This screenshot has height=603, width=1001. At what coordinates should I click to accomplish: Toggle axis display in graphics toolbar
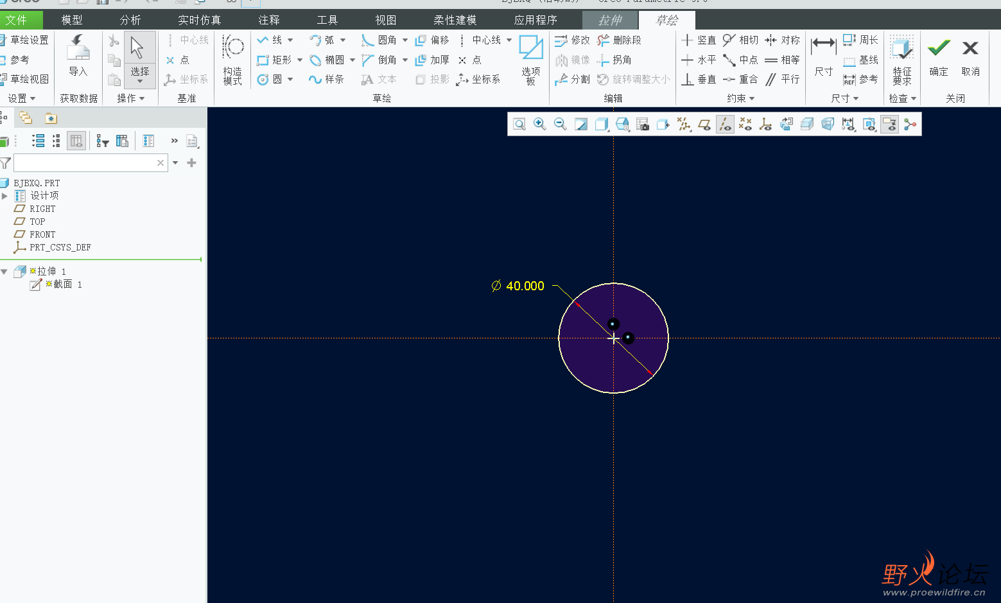point(725,124)
